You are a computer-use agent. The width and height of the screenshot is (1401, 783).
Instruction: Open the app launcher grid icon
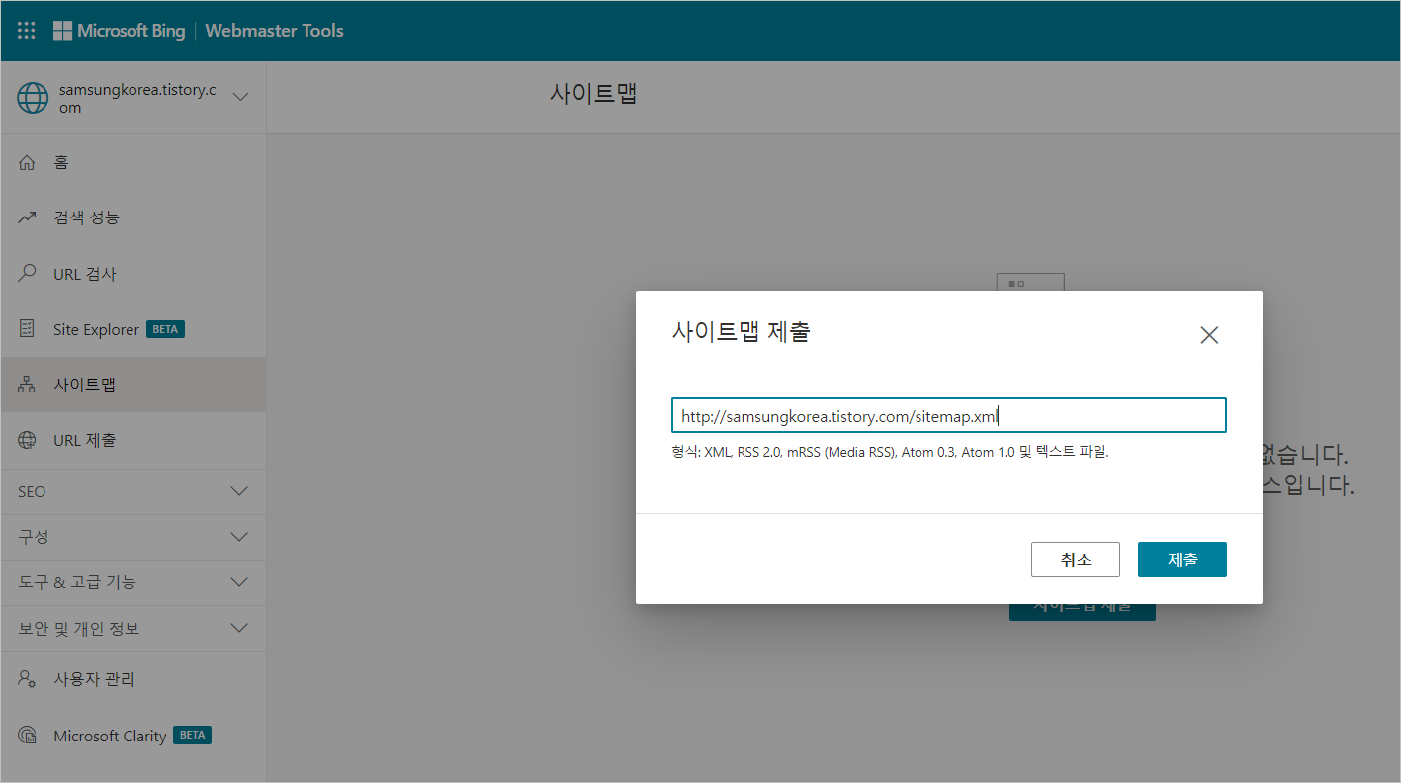[x=27, y=31]
